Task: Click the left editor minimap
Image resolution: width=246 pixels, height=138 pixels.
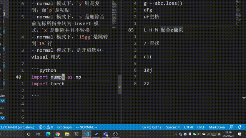Action: point(115,15)
